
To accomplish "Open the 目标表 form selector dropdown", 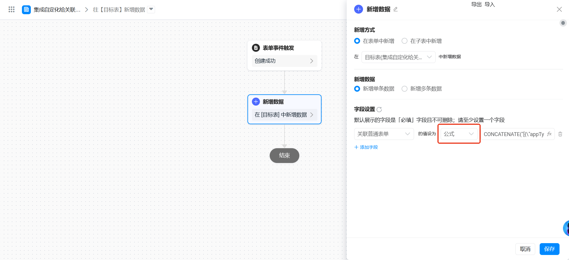I will click(x=398, y=57).
